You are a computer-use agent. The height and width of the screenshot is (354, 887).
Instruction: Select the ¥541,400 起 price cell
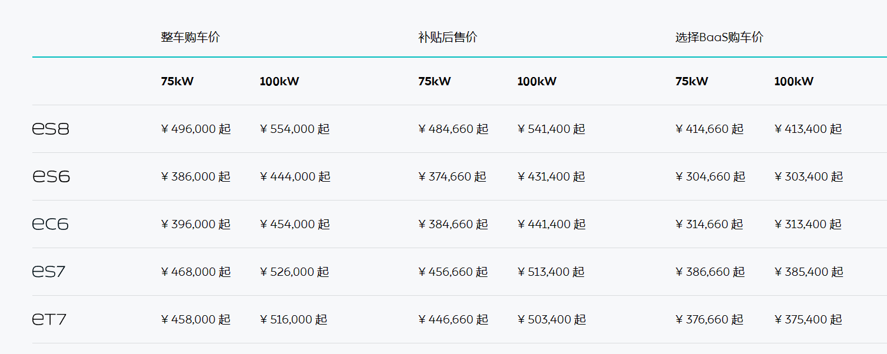[552, 129]
